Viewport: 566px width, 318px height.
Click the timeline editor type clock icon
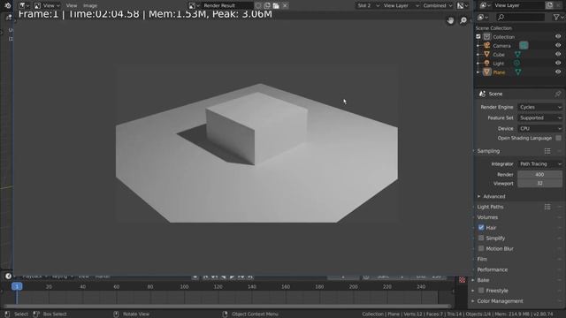coord(8,276)
